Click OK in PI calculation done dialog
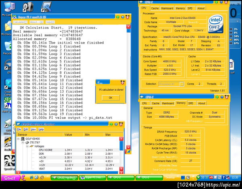 tap(111, 98)
